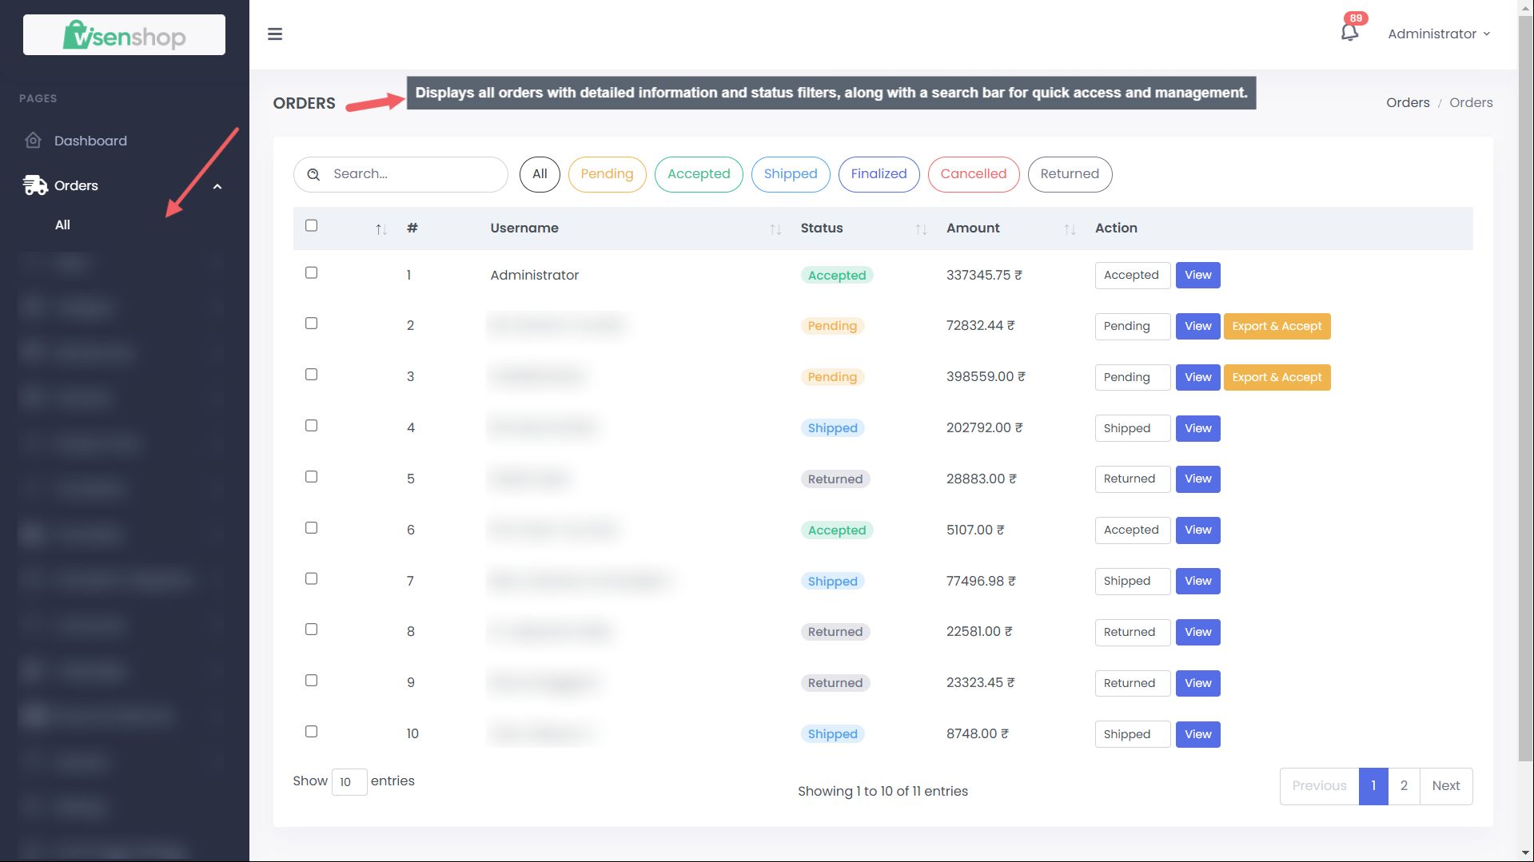Open the Administrator account dropdown
Screen dimensions: 1534x862
click(x=1439, y=34)
